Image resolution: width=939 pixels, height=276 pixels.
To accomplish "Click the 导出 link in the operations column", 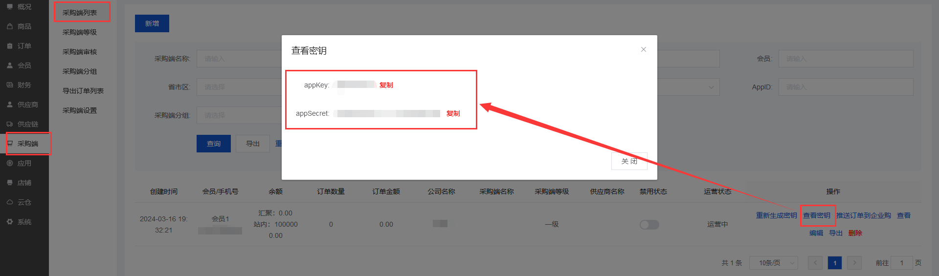I will tap(836, 233).
